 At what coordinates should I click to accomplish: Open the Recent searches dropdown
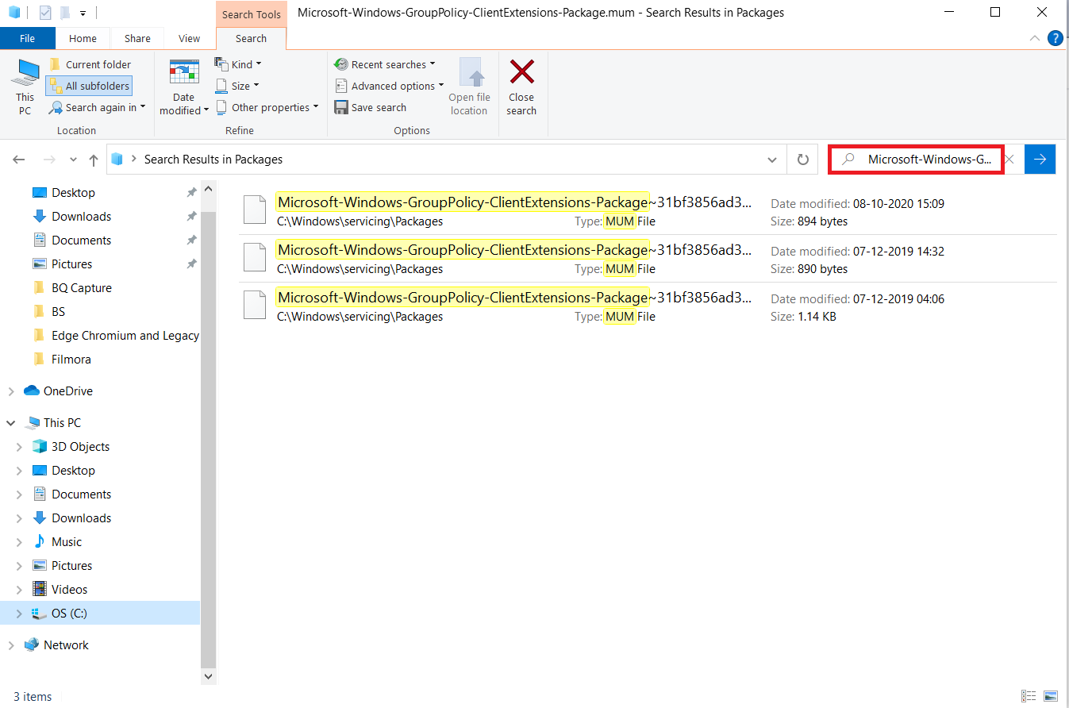(385, 64)
